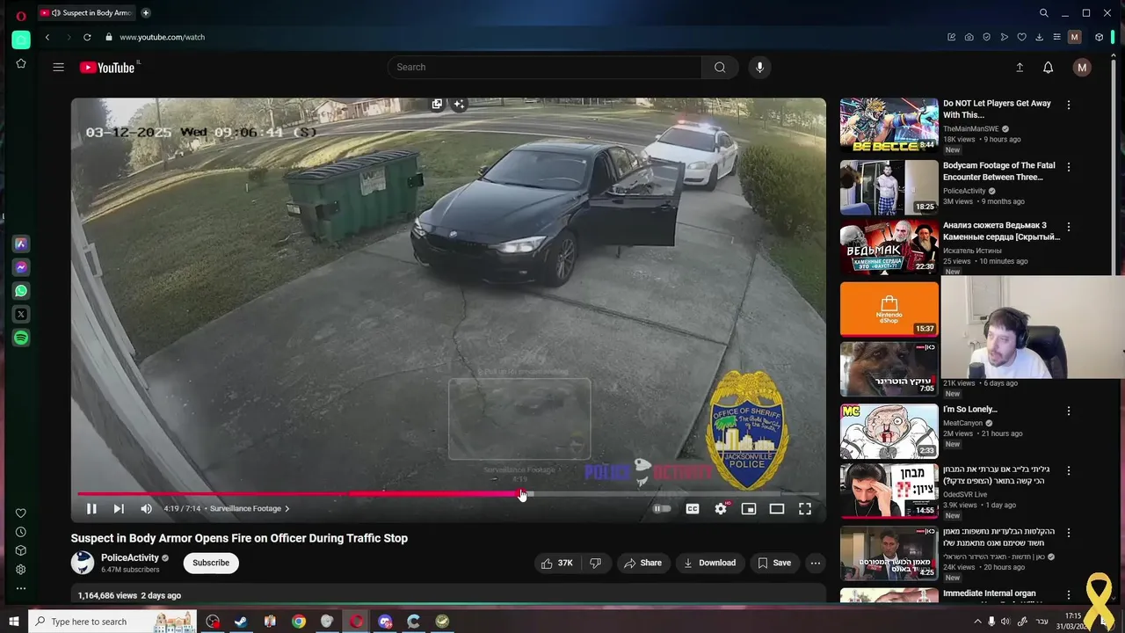The height and width of the screenshot is (633, 1125).
Task: Open a new browser tab
Action: pyautogui.click(x=146, y=12)
